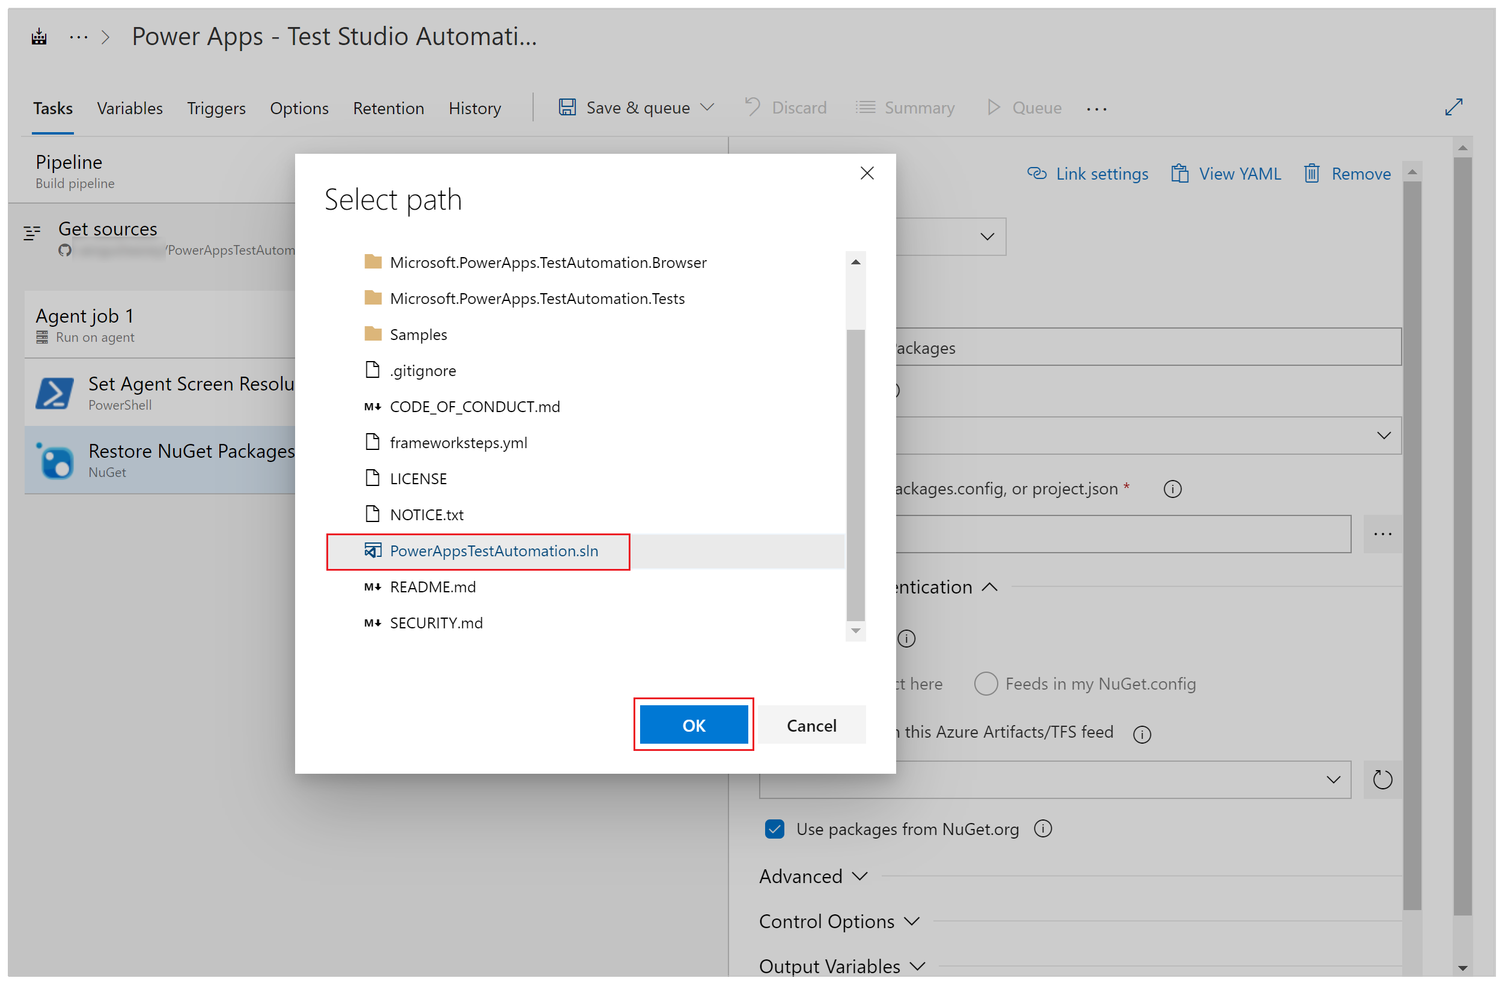Switch to the Triggers tab
Viewport: 1508px width, 987px height.
point(215,107)
